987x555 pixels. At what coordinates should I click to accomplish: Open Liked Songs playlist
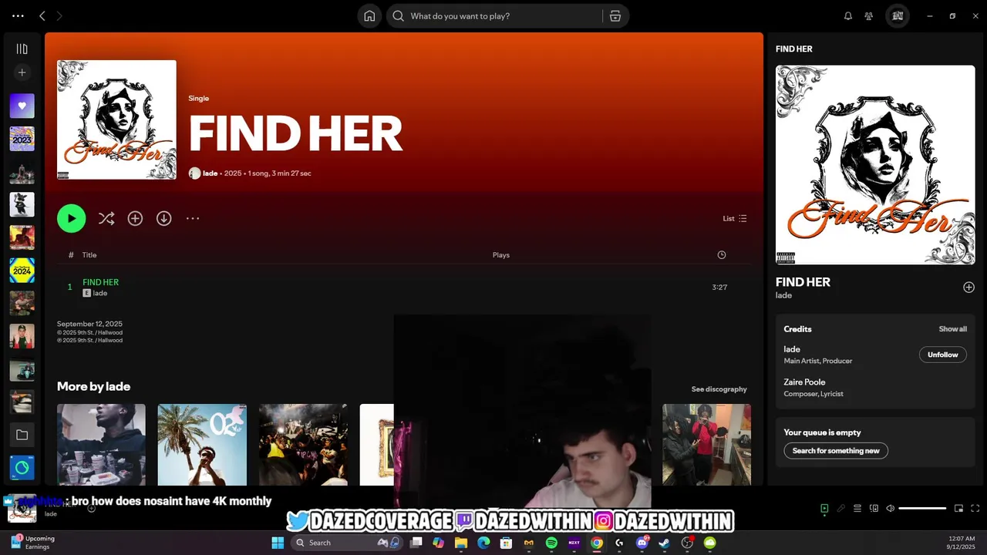point(22,106)
